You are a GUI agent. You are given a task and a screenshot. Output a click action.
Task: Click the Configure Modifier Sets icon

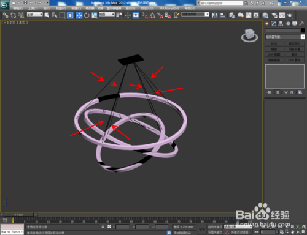tap(300, 92)
